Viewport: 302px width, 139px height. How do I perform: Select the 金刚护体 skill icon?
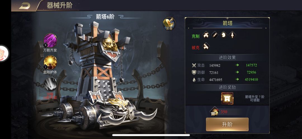50,62
